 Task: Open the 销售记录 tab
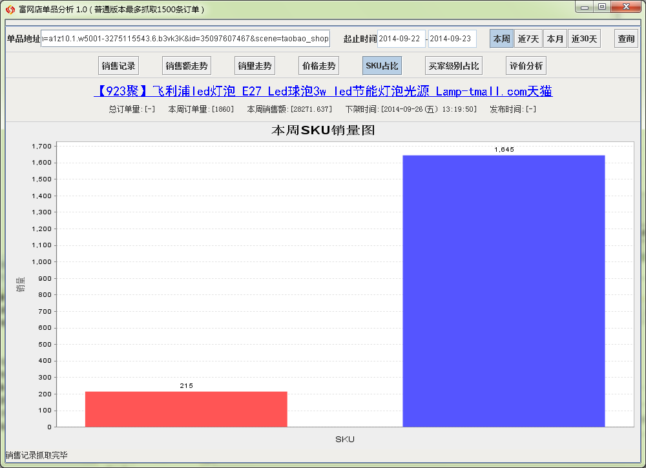click(119, 66)
